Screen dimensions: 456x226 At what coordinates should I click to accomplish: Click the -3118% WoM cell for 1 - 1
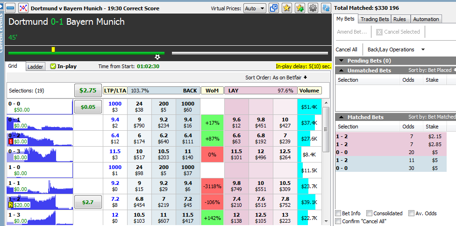click(212, 186)
